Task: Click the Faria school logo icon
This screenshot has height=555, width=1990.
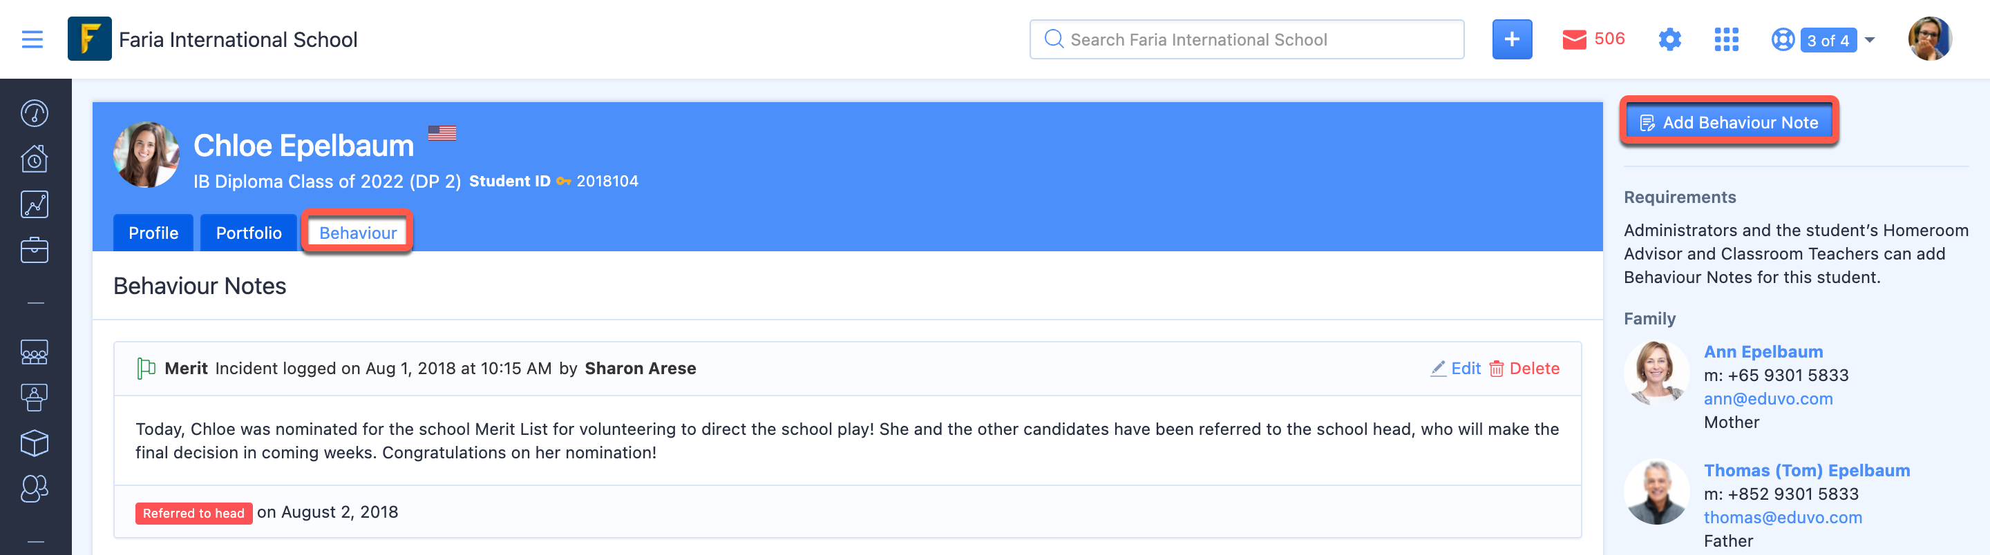Action: point(90,39)
